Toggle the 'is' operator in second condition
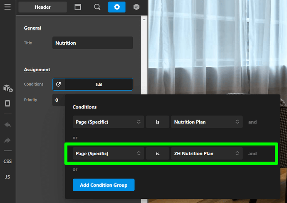The height and width of the screenshot is (203, 287). pos(158,154)
